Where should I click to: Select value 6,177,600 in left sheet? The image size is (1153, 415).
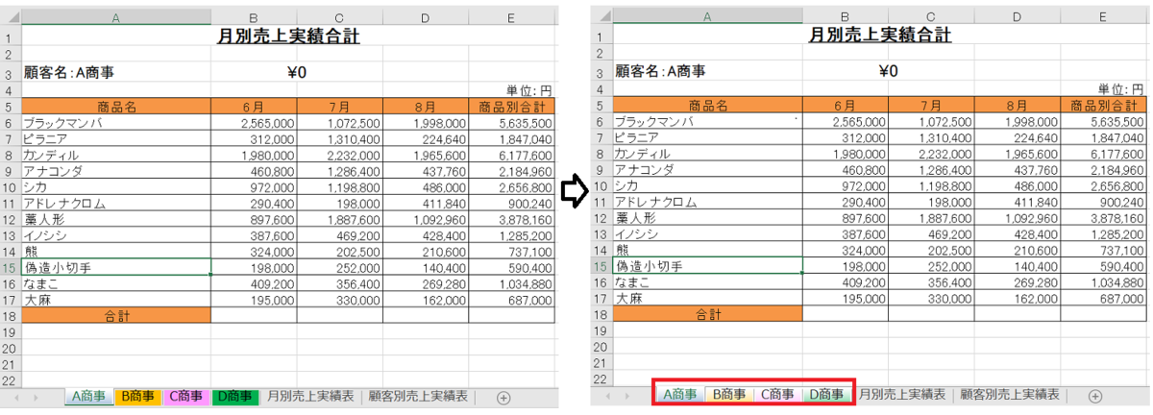(x=510, y=155)
